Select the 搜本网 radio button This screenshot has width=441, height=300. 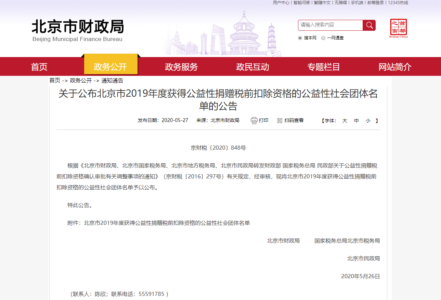(x=300, y=38)
